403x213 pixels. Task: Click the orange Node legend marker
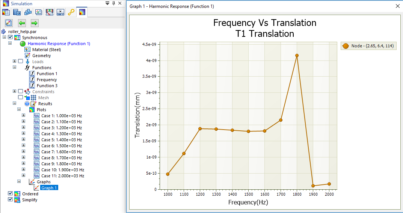(346, 46)
